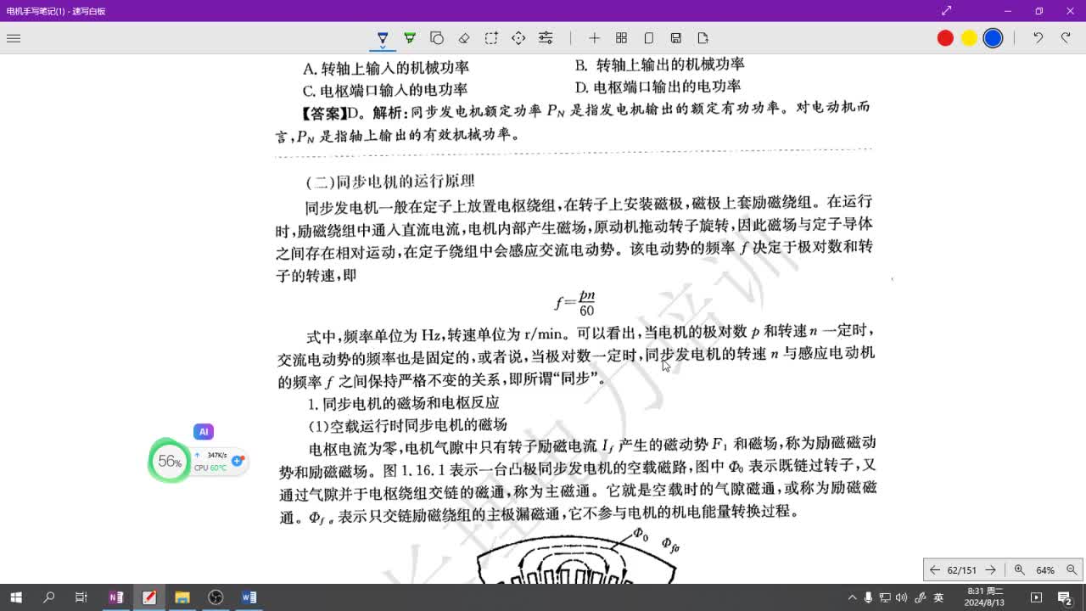Go to the previous page
Screen dimensions: 1086x611
click(934, 570)
